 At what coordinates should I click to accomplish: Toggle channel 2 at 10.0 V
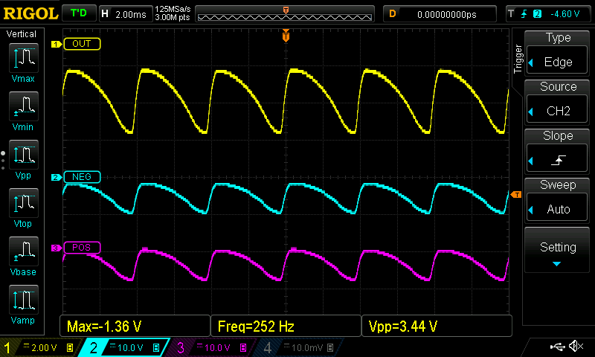pos(123,347)
